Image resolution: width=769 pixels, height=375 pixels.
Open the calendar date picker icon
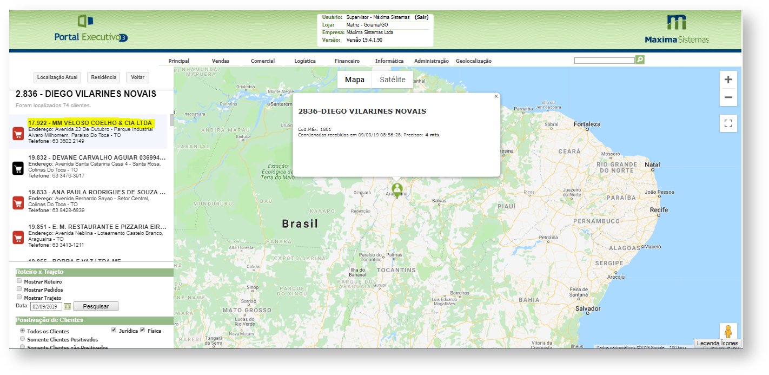pyautogui.click(x=68, y=306)
